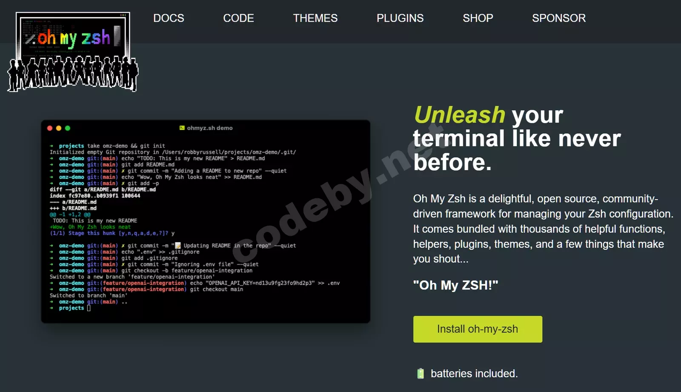The width and height of the screenshot is (681, 392).
Task: Click the "Initialized empty Git repository" line
Action: pyautogui.click(x=173, y=152)
